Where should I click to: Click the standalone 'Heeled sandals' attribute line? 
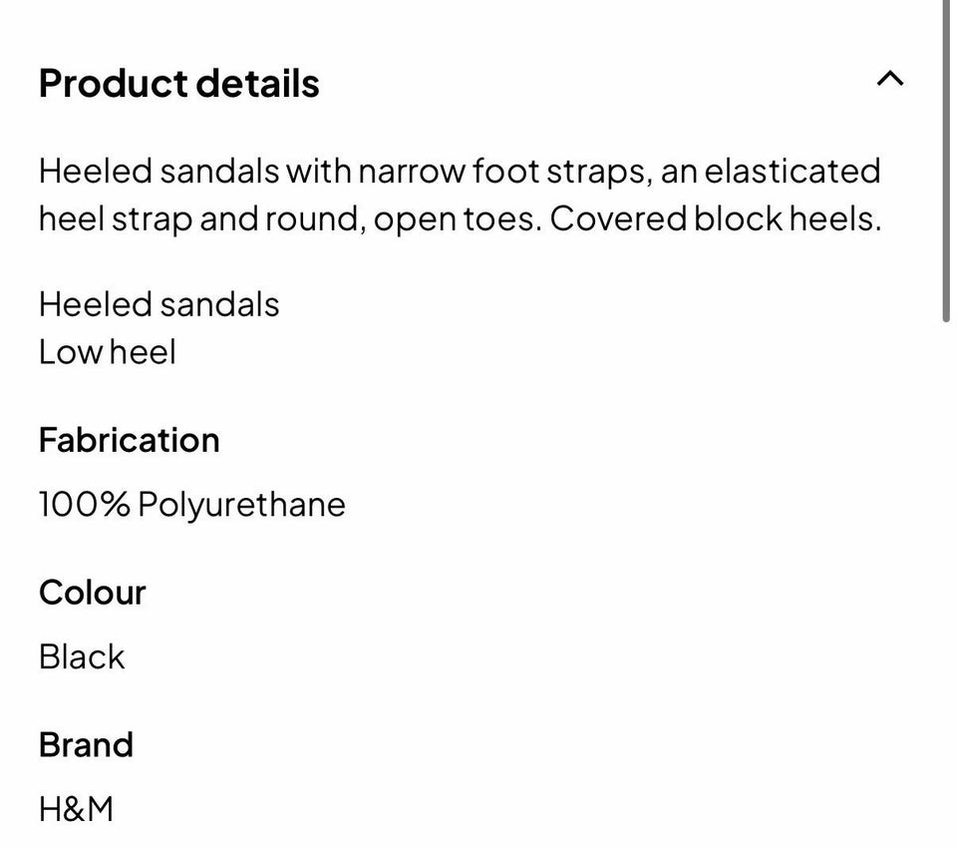point(159,304)
